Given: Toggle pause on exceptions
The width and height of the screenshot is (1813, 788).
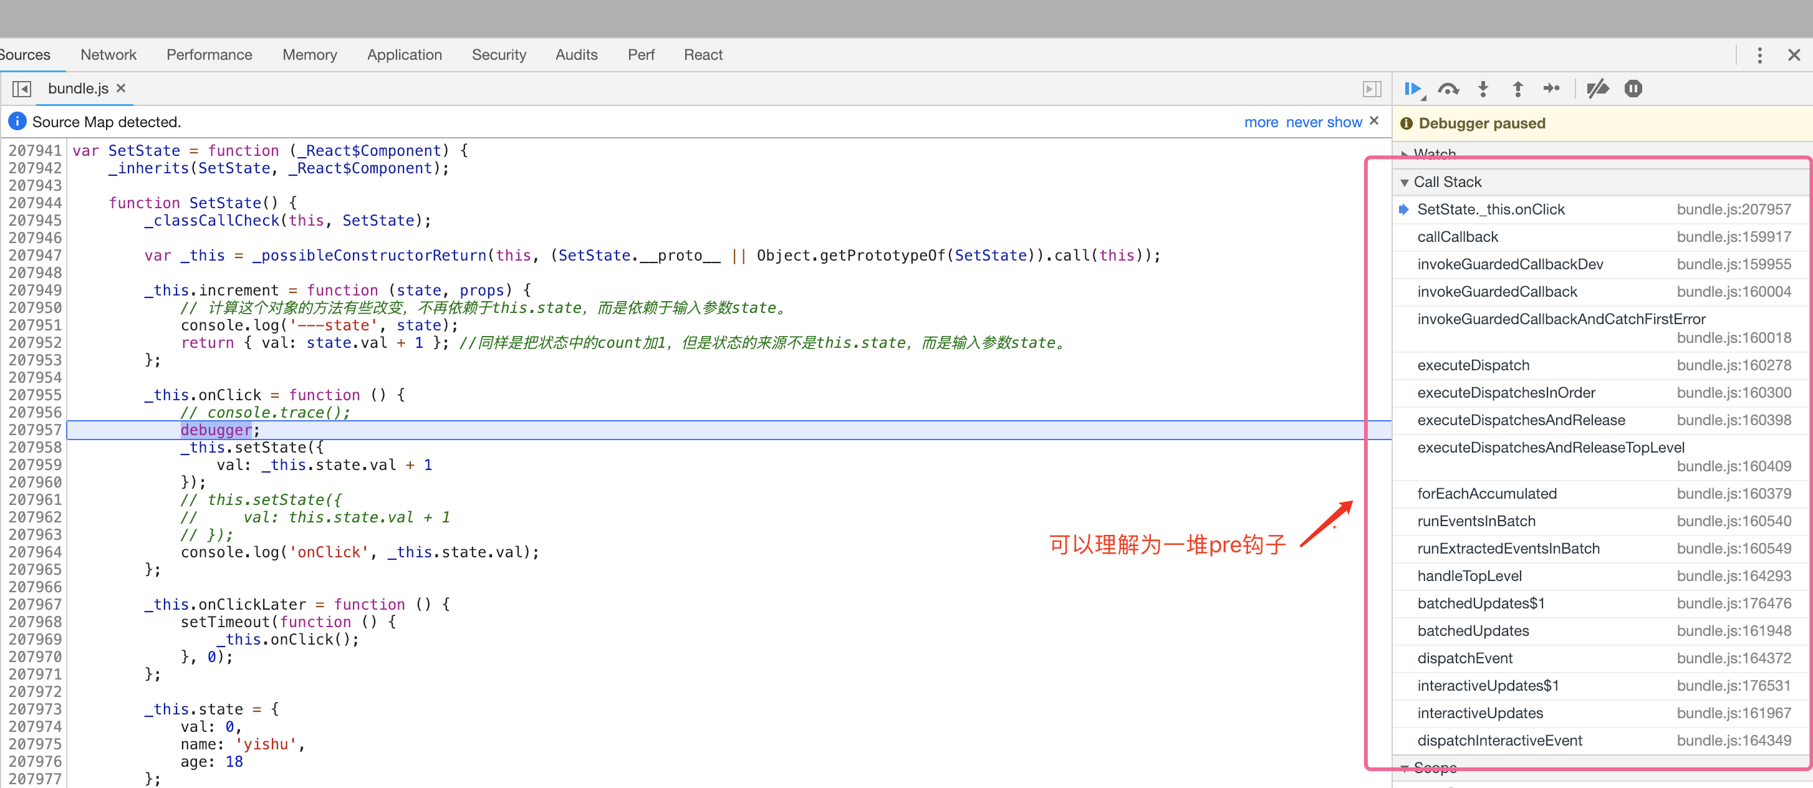Looking at the screenshot, I should [x=1633, y=89].
